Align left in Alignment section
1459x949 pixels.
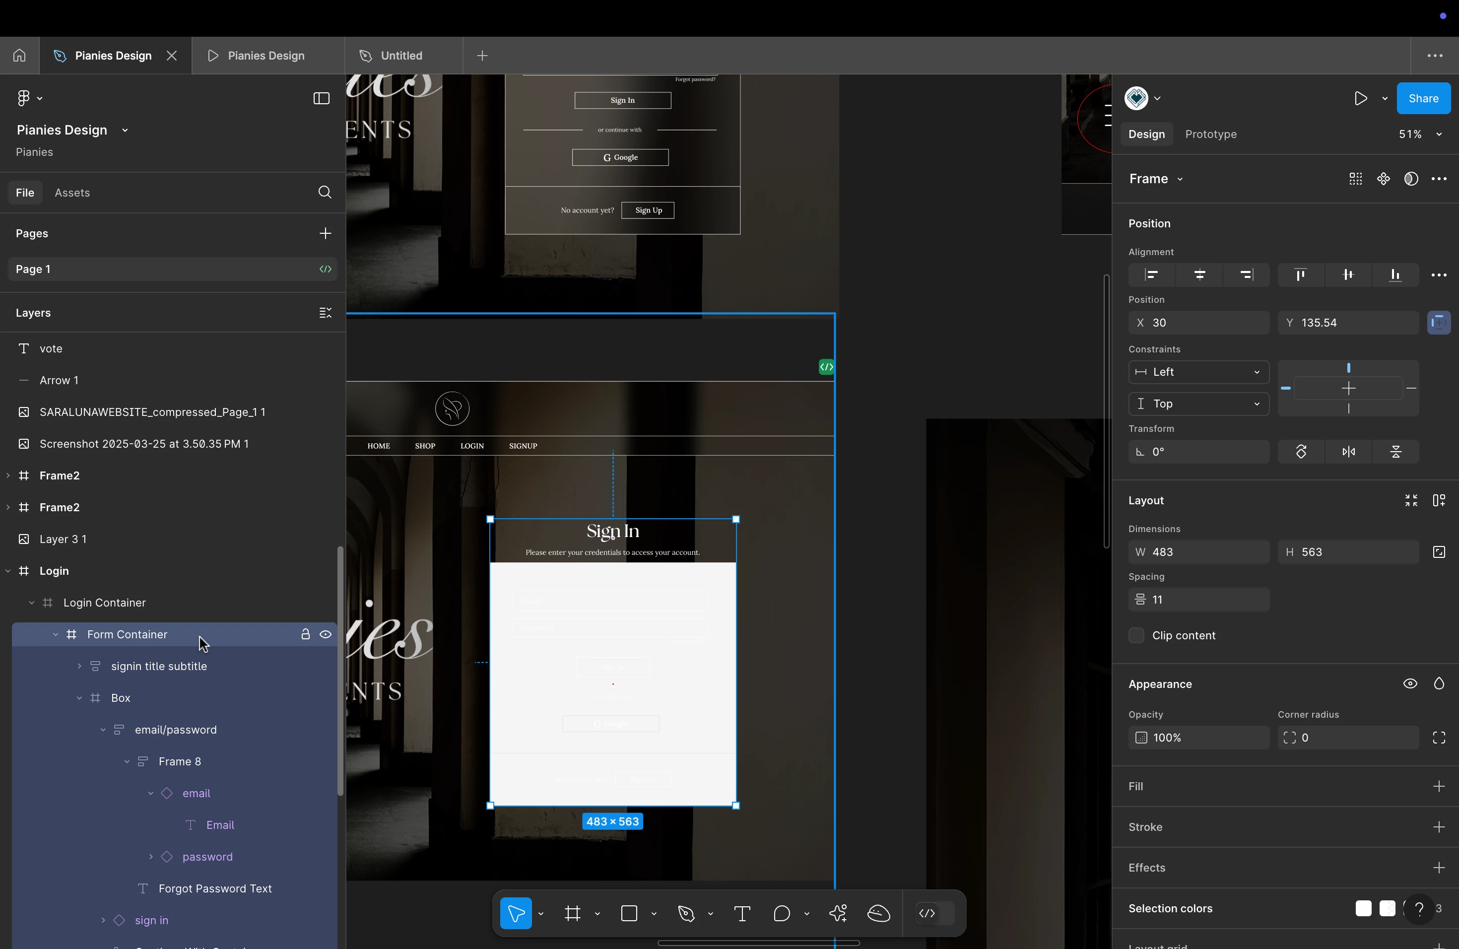coord(1152,274)
